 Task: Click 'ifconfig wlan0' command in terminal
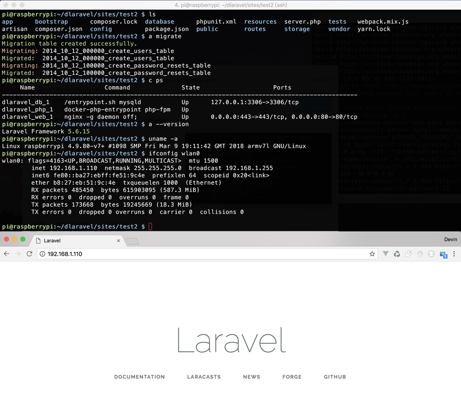click(x=174, y=154)
